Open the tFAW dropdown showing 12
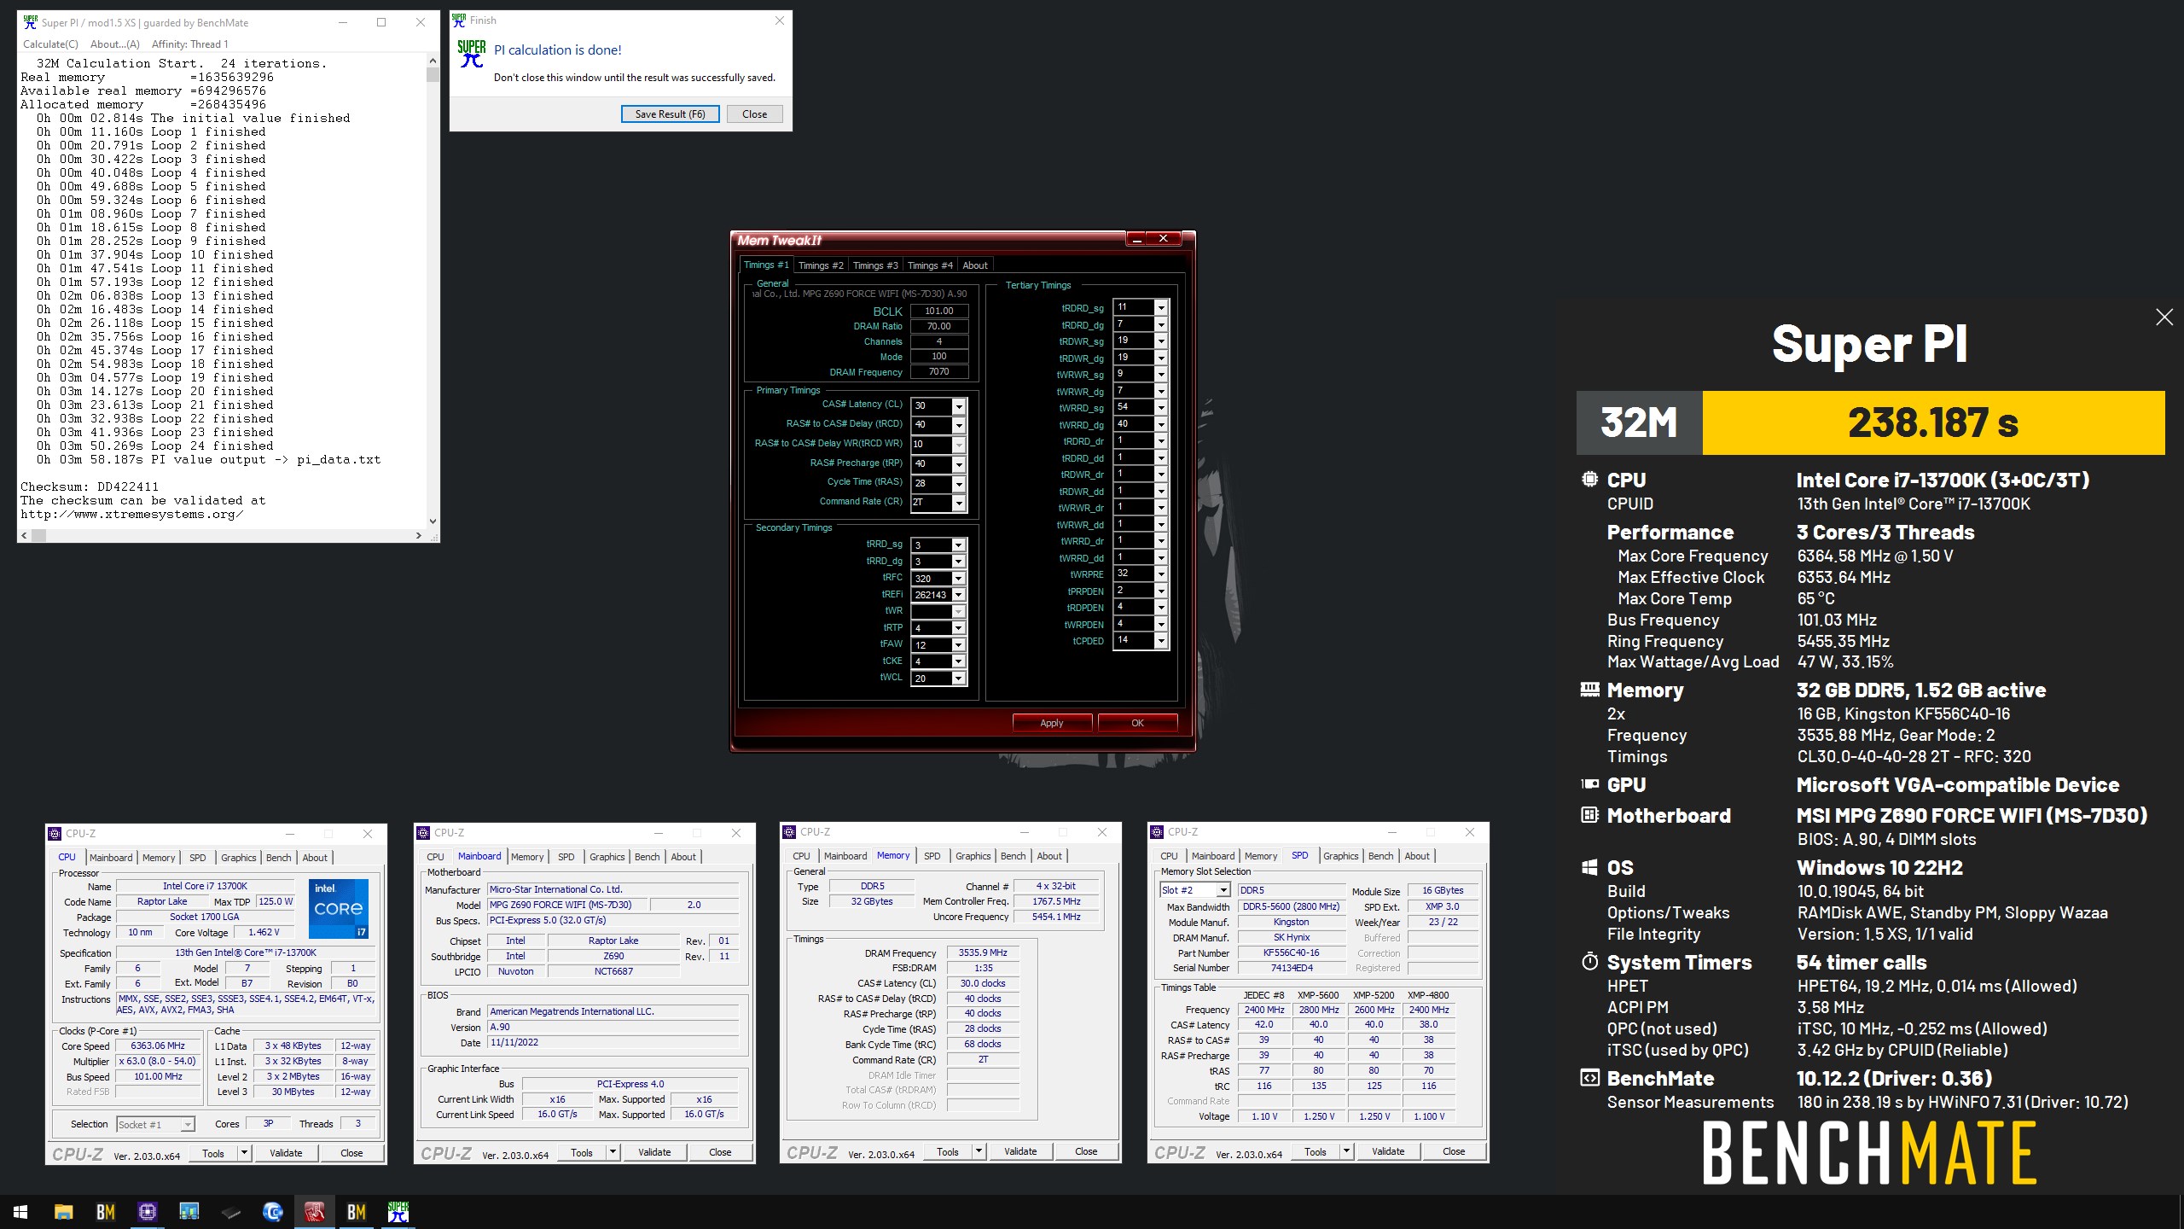The height and width of the screenshot is (1229, 2184). coord(958,645)
